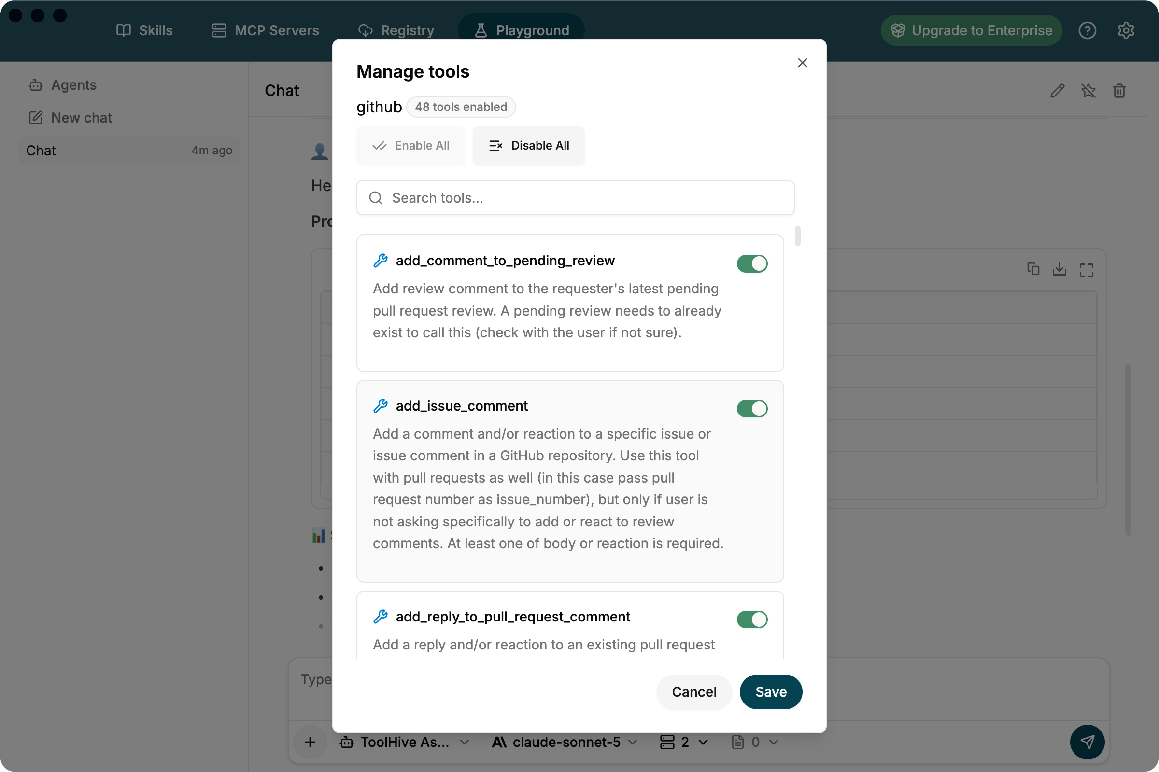The width and height of the screenshot is (1159, 772).
Task: Click the '48 tools enabled' badge
Action: click(x=461, y=107)
